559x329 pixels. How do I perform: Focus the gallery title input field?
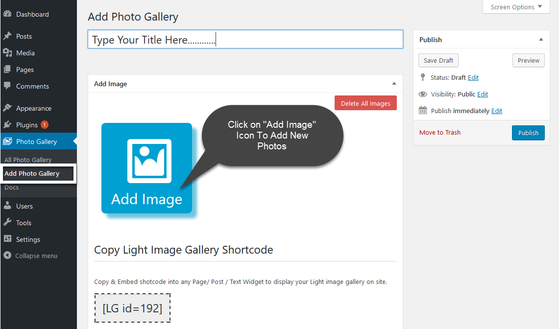click(x=245, y=40)
